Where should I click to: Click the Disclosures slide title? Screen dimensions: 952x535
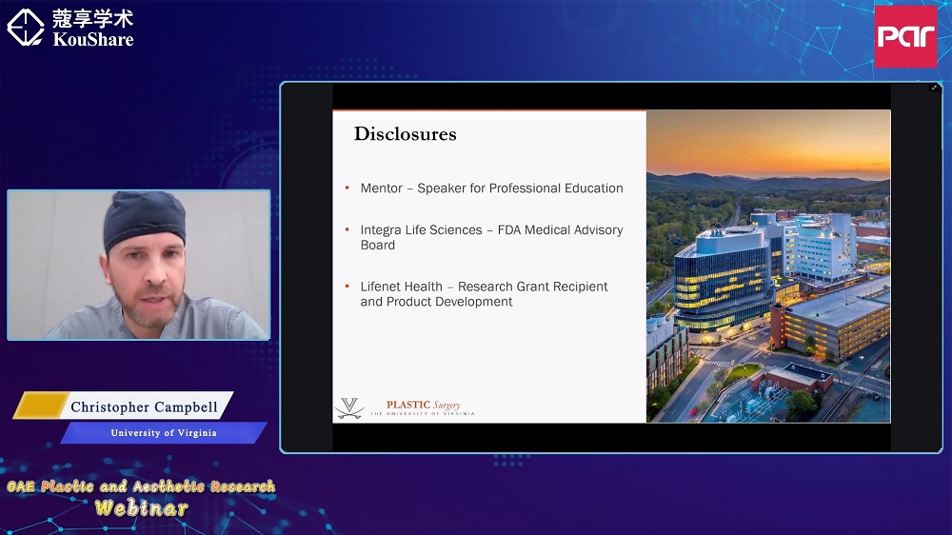point(405,134)
